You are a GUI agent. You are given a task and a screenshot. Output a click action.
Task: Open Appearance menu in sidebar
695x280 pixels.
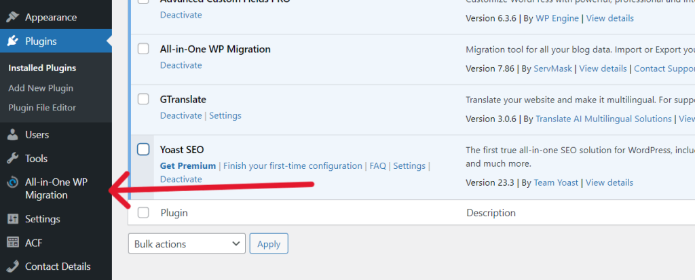click(51, 17)
